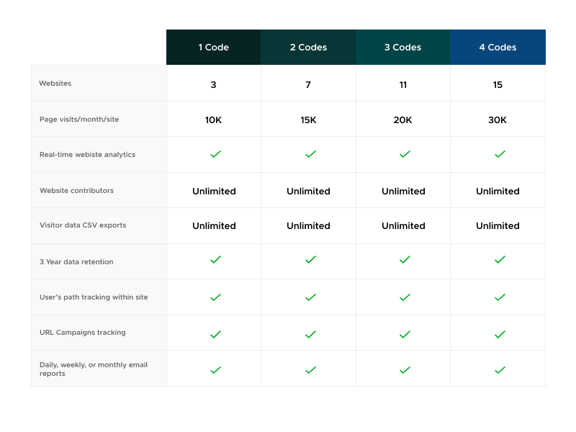Click the Page visits/month/site row label
The image size is (576, 432).
click(79, 120)
